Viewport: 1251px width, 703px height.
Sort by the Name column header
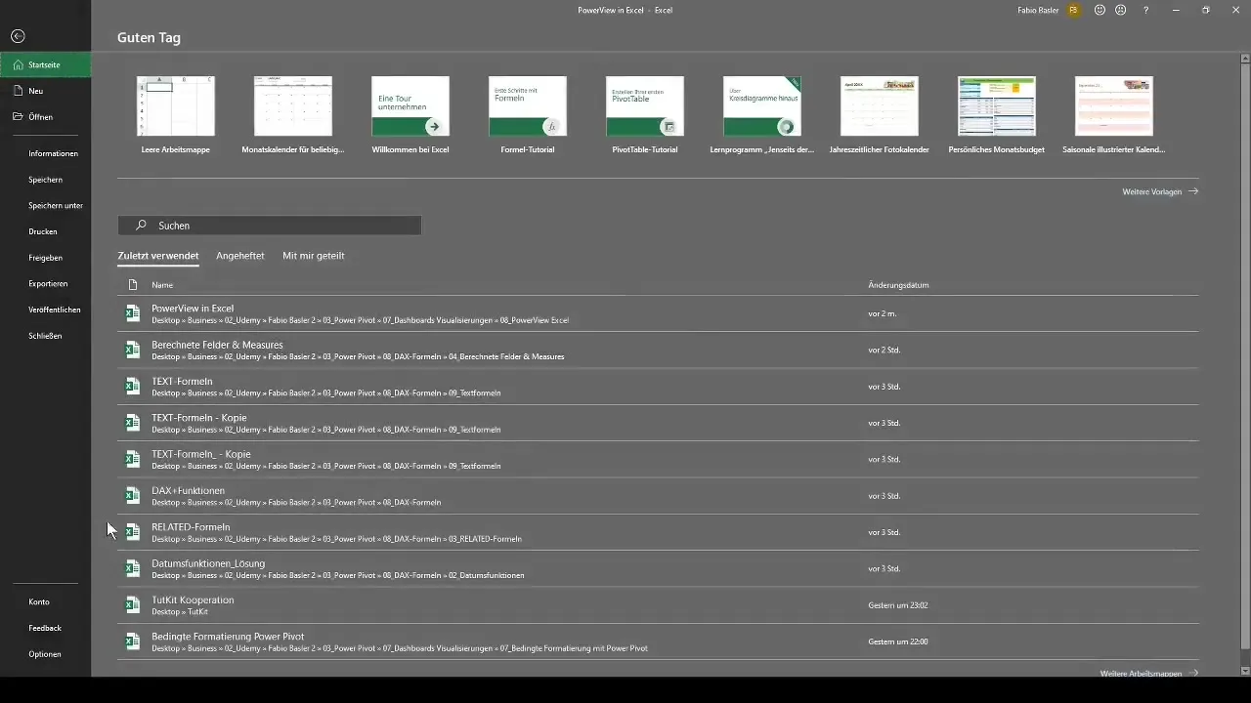pos(162,285)
